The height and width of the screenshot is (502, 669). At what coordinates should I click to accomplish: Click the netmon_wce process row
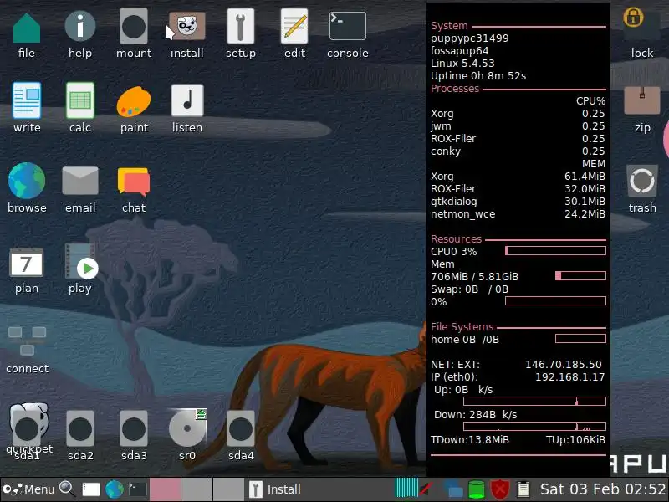point(518,214)
